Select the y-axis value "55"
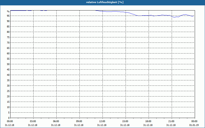This screenshot has width=205, height=128. tap(8, 59)
